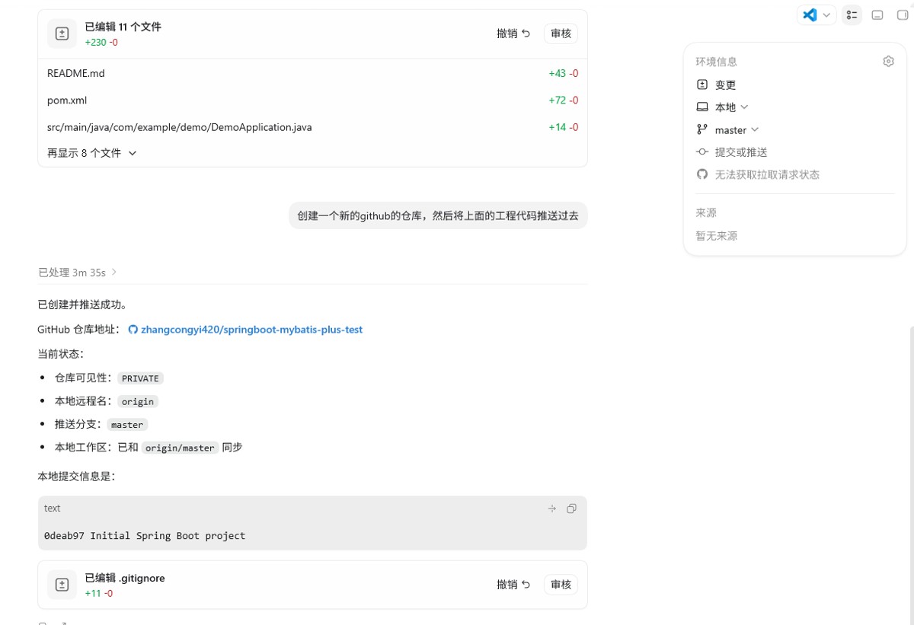Click the PRIVATE visibility tag

[x=140, y=378]
